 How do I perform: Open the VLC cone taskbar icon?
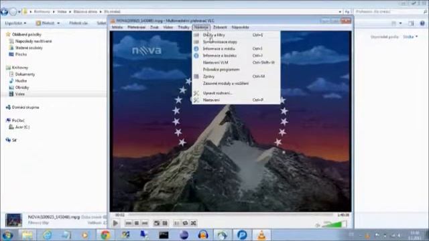(x=261, y=235)
